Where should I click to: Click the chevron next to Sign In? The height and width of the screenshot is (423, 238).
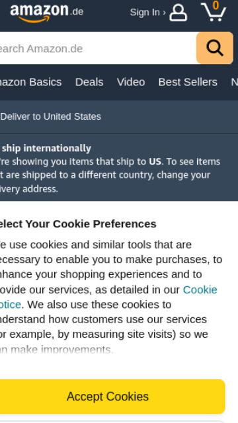165,13
